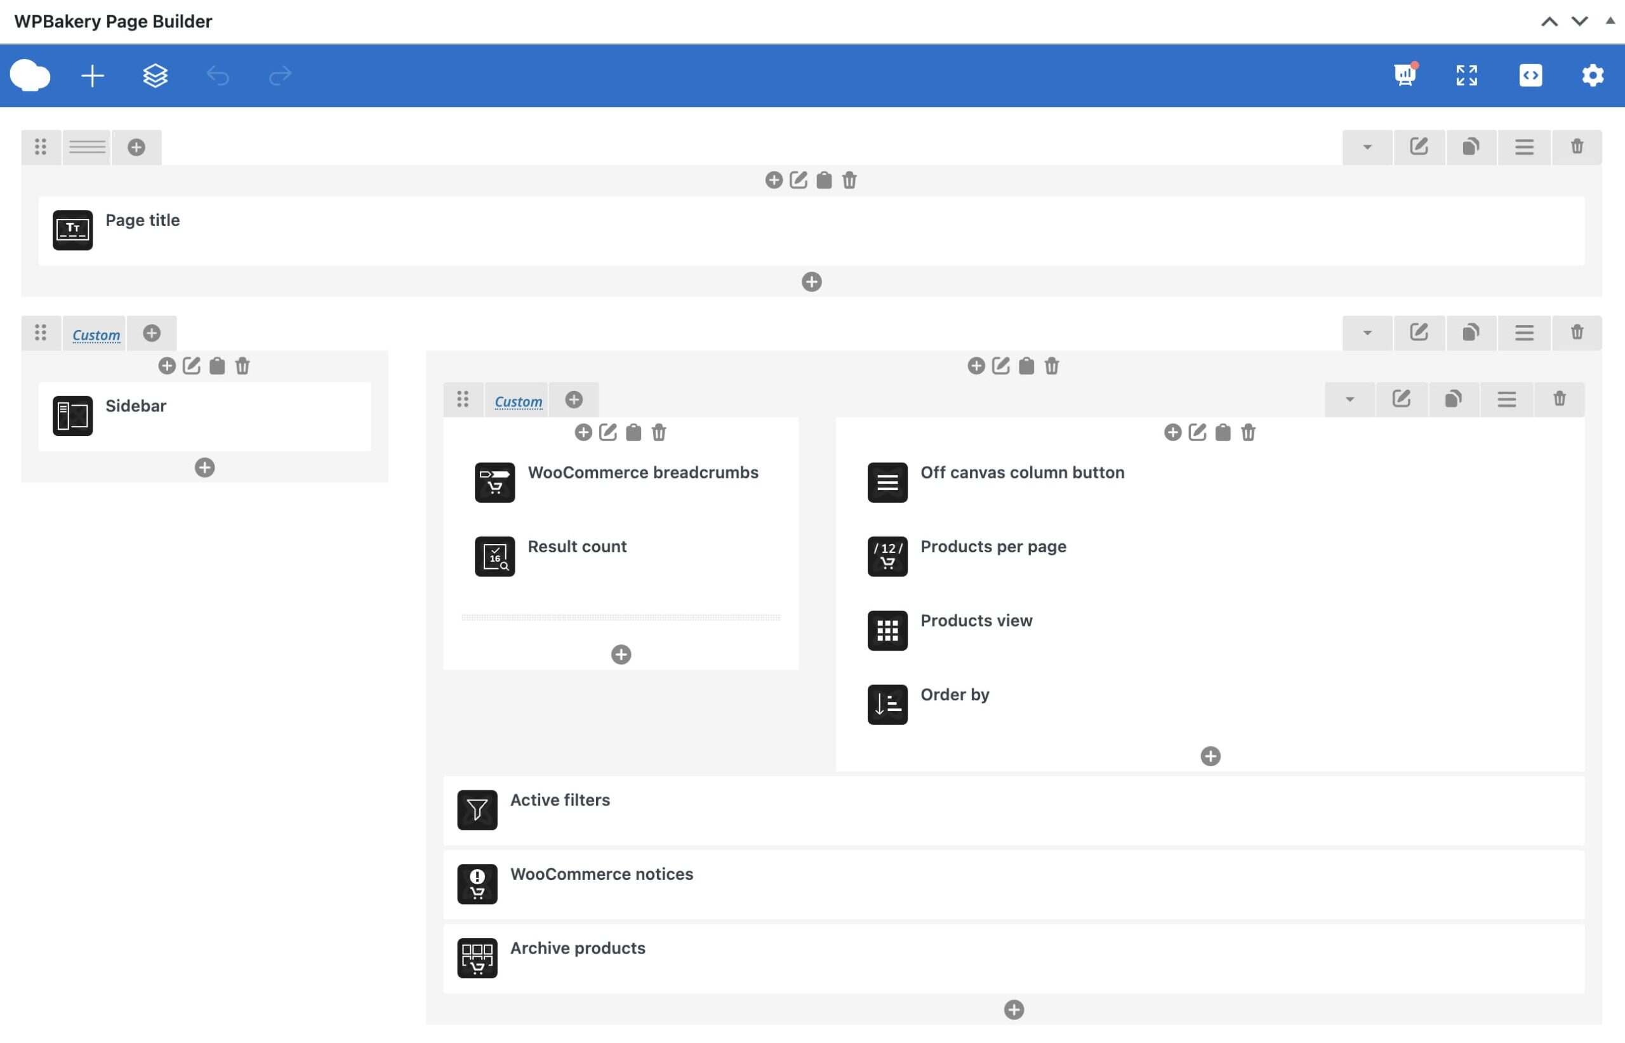Add element below Result count plus icon

pyautogui.click(x=621, y=654)
